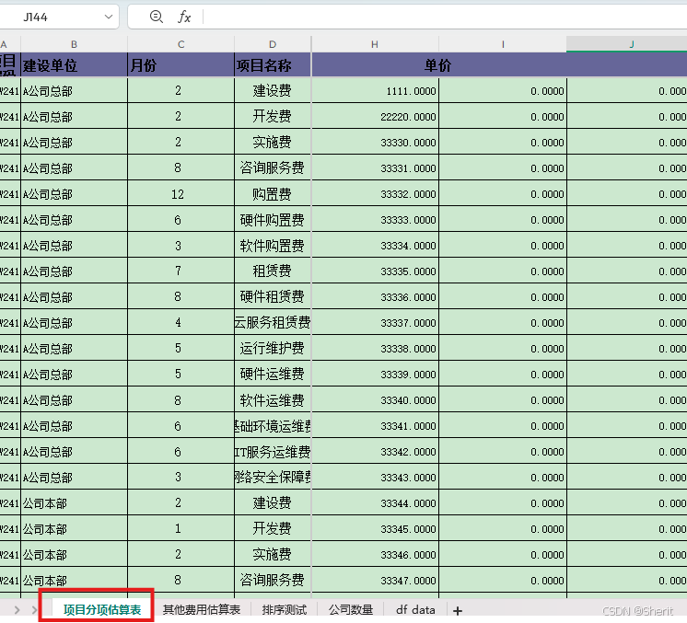Click the month cell showing 12
Image resolution: width=687 pixels, height=623 pixels.
tap(180, 194)
